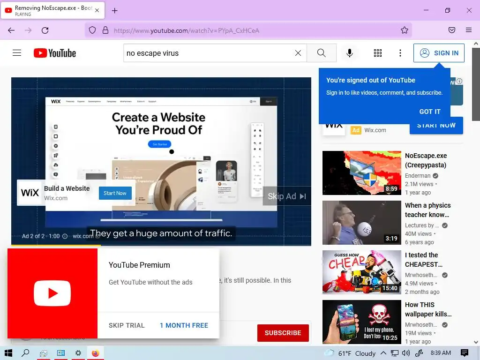Go to the YouTube home logo
Screen dimensions: 480x360
point(55,53)
